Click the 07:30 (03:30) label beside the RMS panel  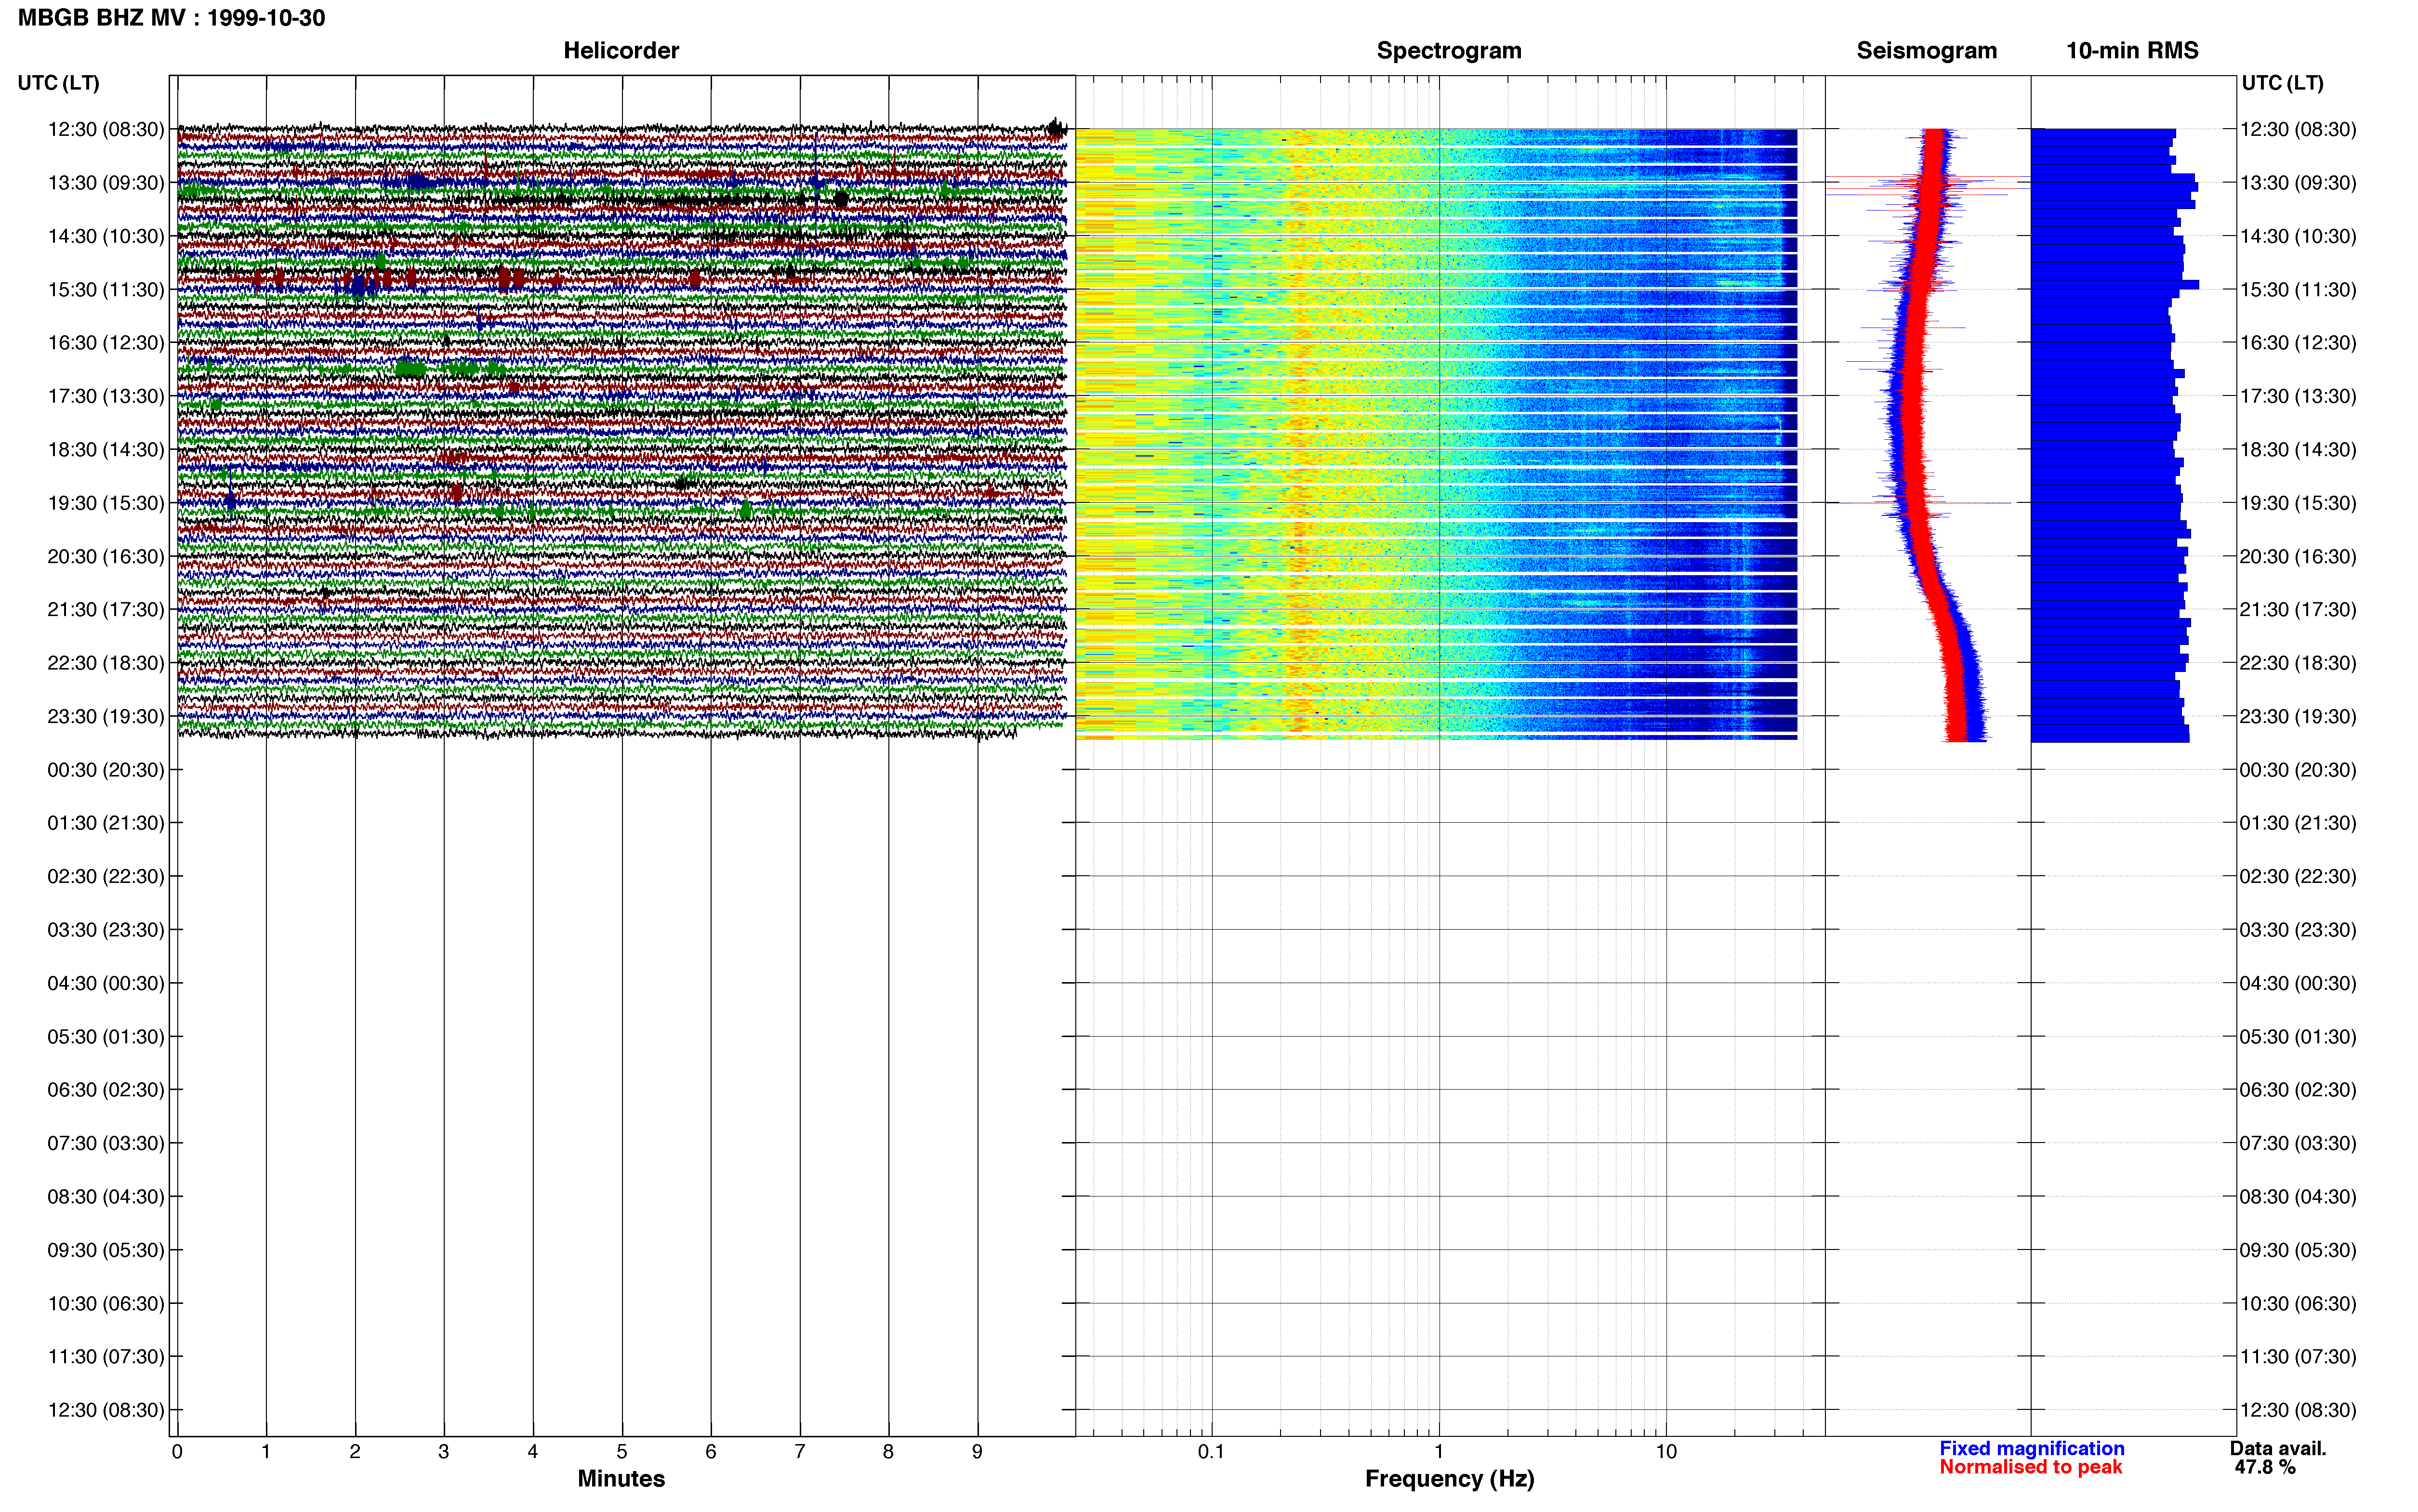coord(2298,1143)
